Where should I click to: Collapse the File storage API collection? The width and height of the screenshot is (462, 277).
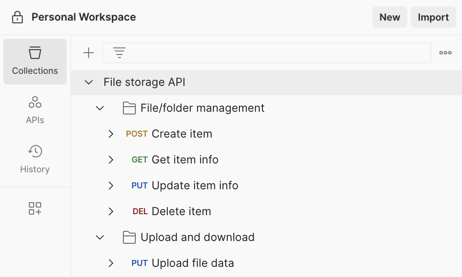pos(88,82)
